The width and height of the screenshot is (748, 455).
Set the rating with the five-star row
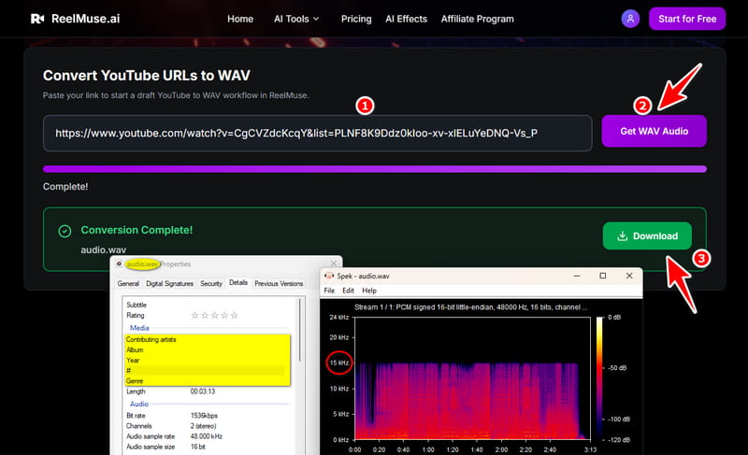tap(214, 316)
